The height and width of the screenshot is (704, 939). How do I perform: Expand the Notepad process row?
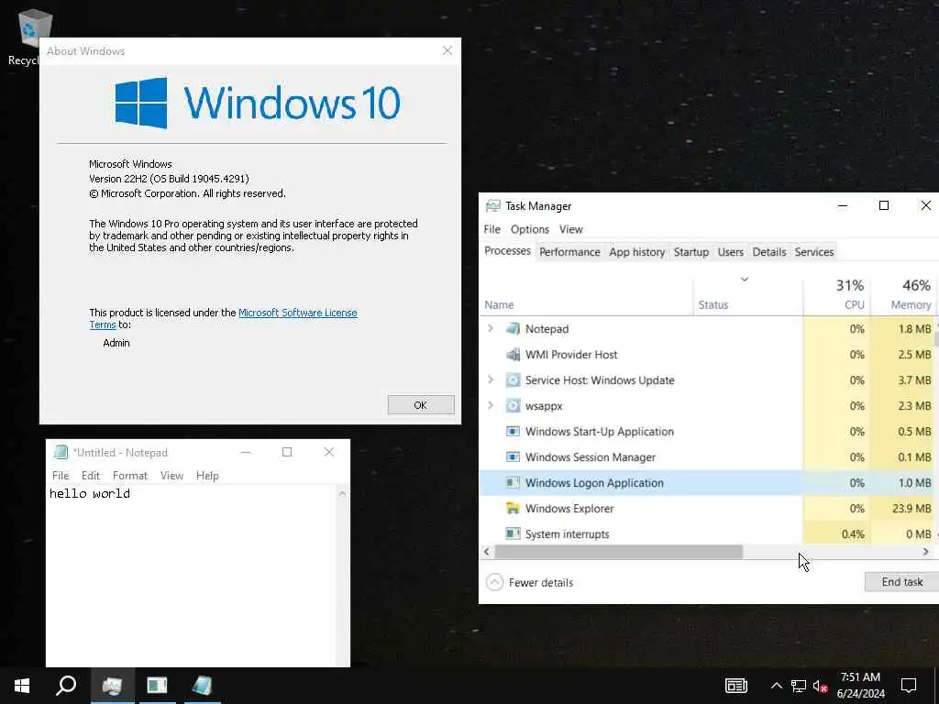click(491, 328)
